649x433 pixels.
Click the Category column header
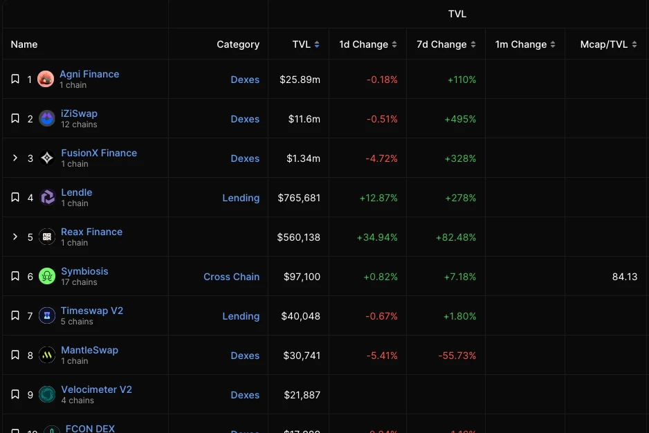(x=238, y=44)
